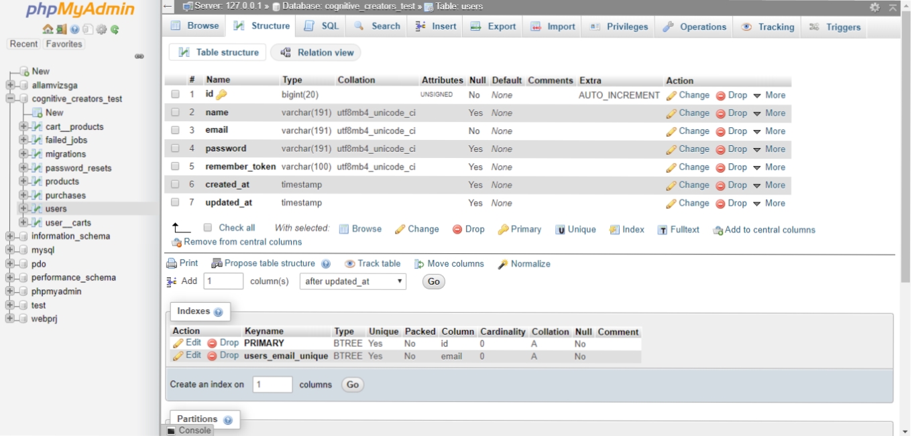Viewport: 912px width, 436px height.
Task: Click the Move columns icon
Action: coord(419,264)
